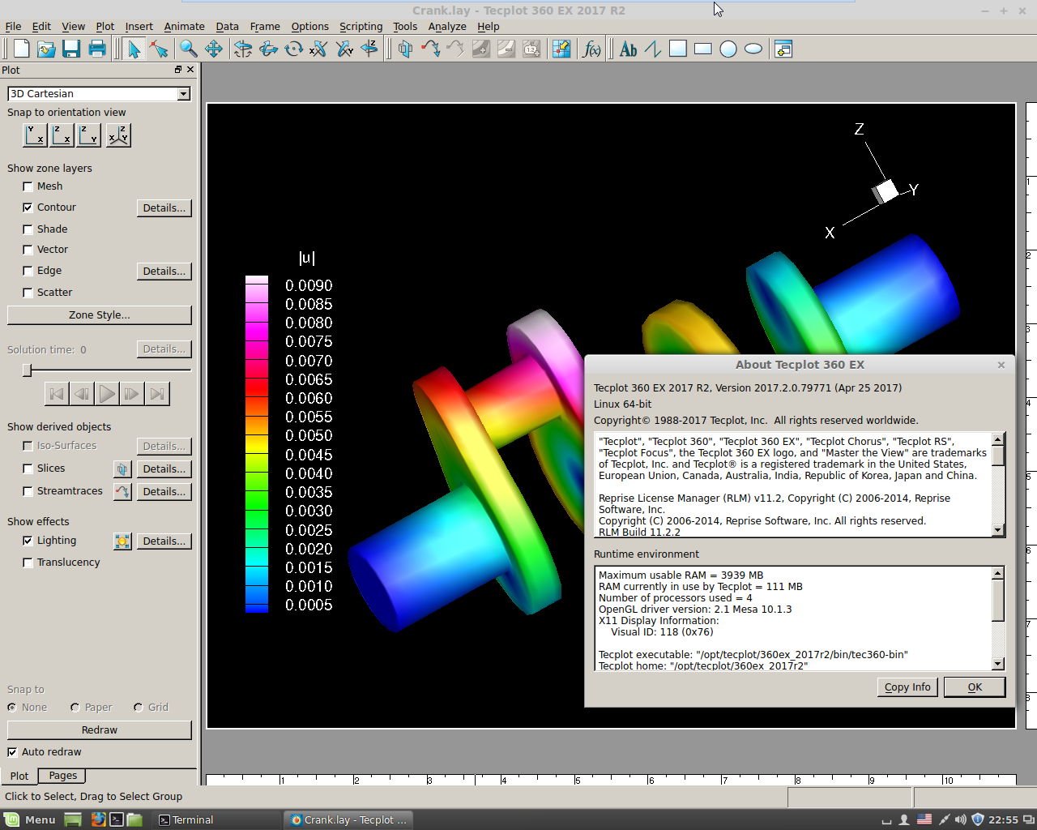Click the solution time slider handle
Screen dimensions: 1037x830
(x=28, y=370)
